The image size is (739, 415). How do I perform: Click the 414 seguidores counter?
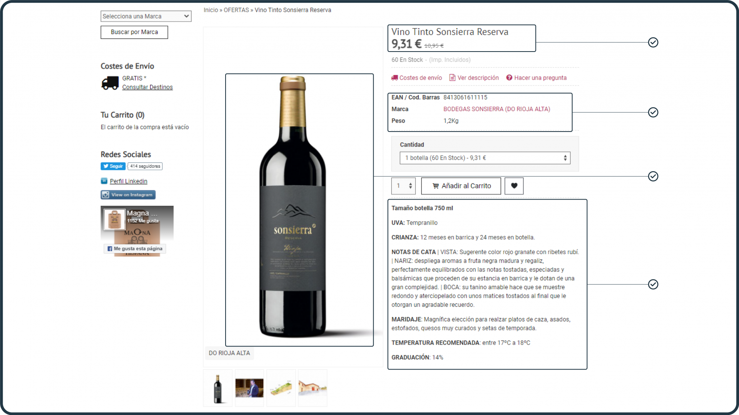145,166
